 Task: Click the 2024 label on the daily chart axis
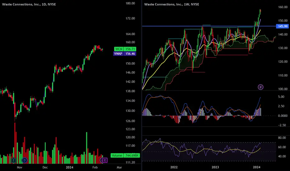69,167
